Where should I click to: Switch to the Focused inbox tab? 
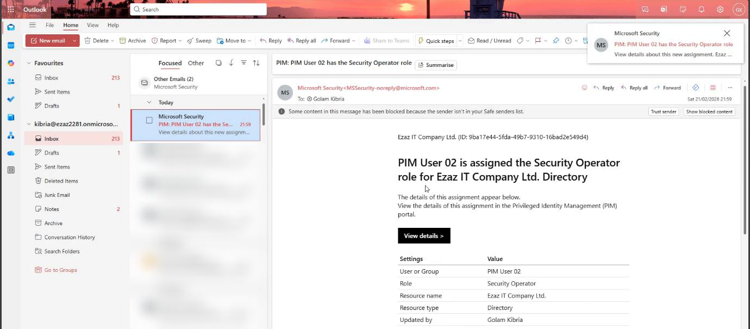pos(170,63)
